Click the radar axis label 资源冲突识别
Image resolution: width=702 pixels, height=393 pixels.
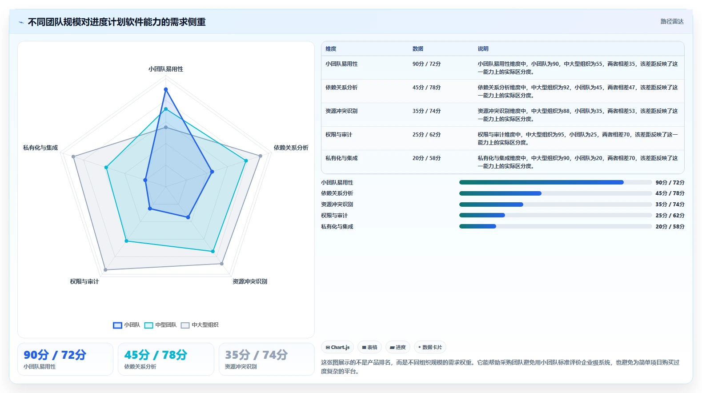250,281
